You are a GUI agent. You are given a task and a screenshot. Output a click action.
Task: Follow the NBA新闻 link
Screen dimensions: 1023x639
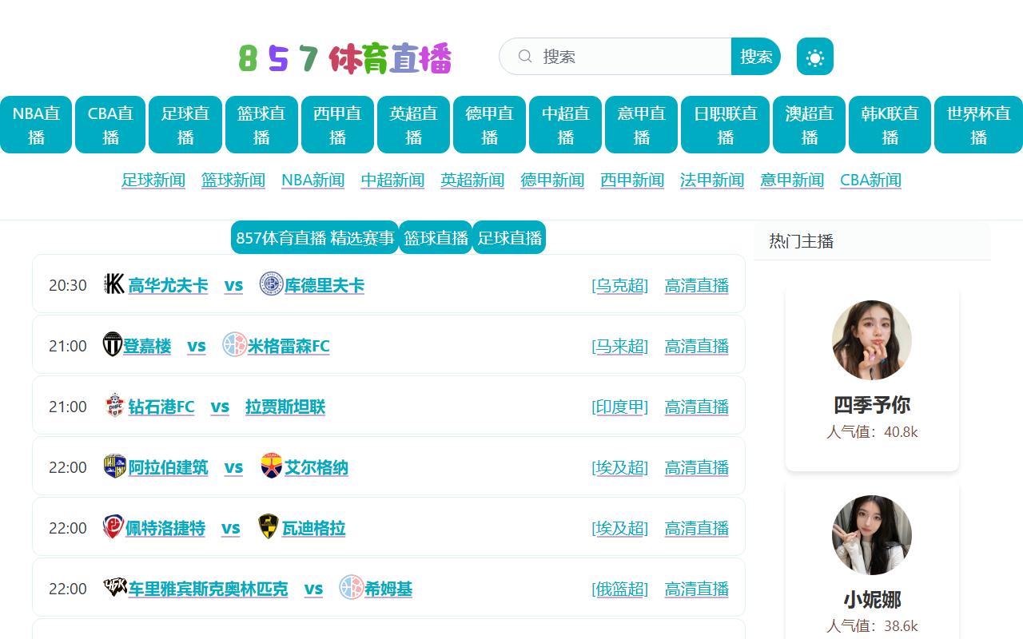pyautogui.click(x=313, y=180)
